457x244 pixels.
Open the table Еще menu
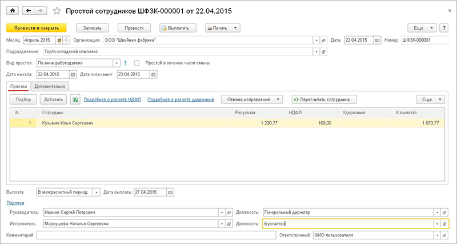[x=431, y=99]
